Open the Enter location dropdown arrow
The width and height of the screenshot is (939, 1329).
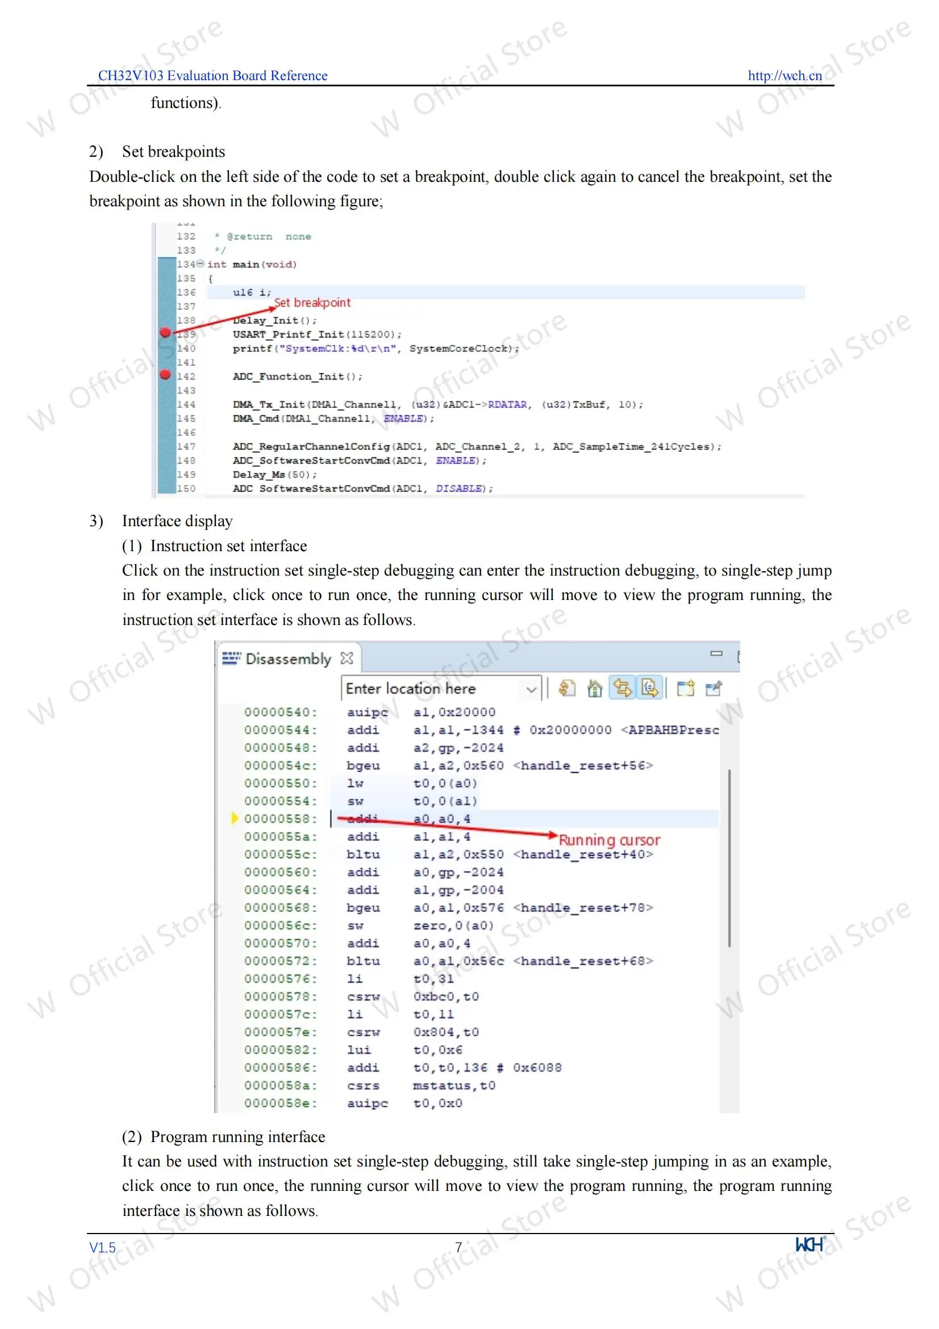pos(531,689)
